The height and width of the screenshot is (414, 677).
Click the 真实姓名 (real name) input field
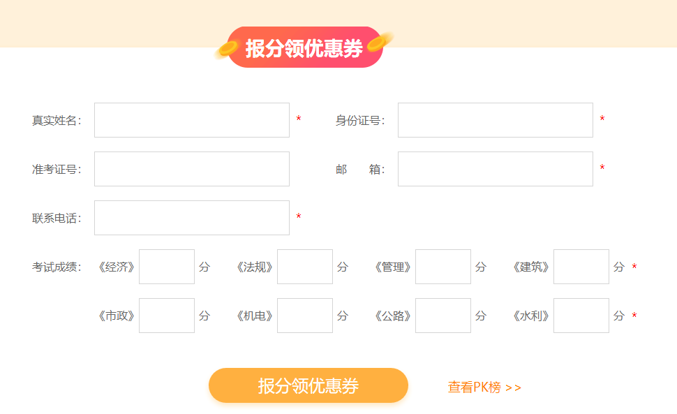(191, 119)
